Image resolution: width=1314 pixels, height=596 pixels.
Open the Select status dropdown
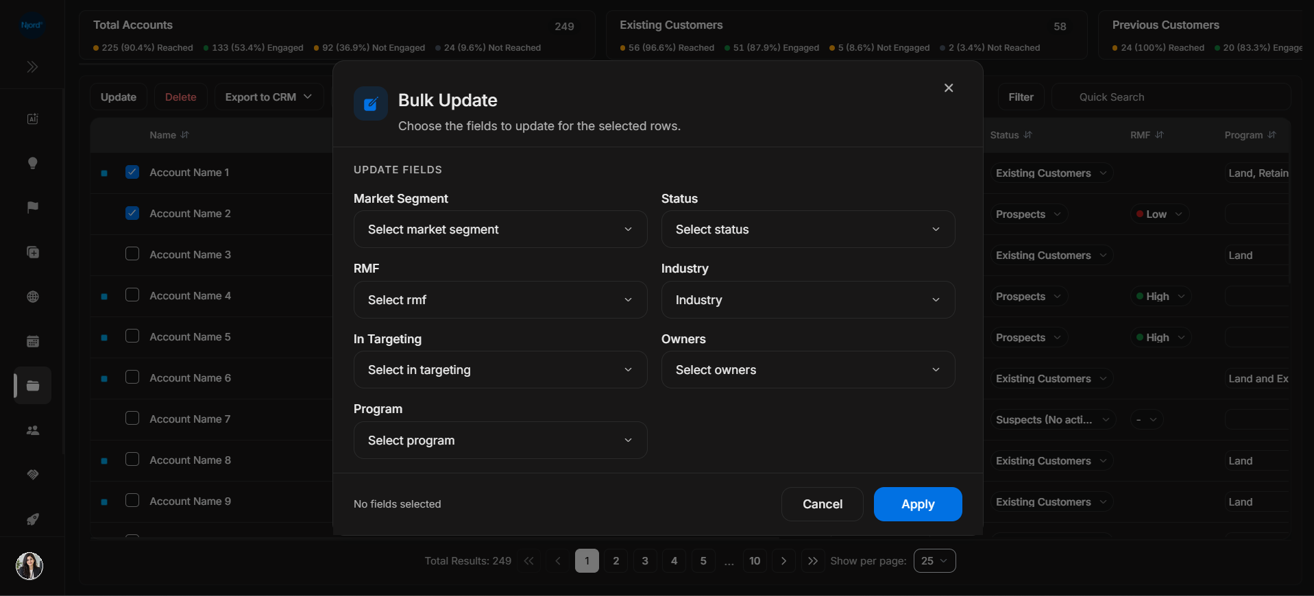pos(808,229)
